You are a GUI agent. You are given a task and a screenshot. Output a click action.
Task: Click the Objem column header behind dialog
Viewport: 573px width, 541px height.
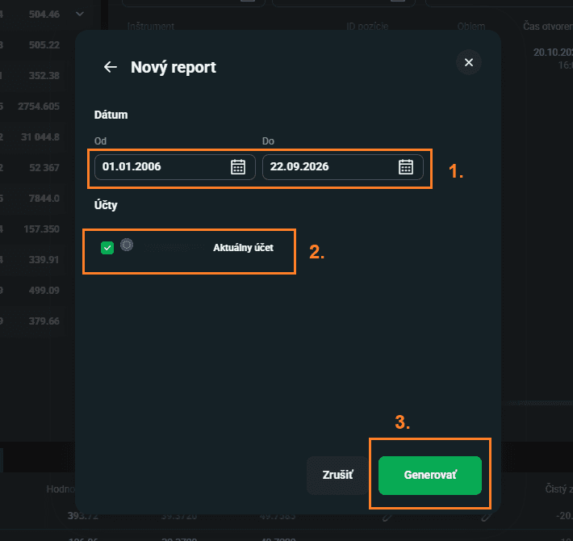coord(471,27)
